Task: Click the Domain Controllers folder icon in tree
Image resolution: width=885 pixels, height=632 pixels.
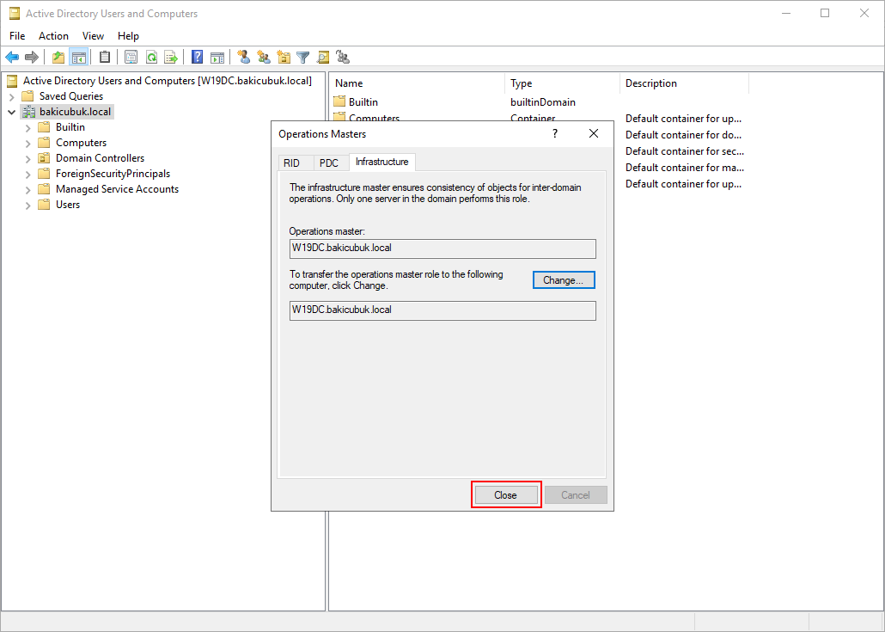Action: [44, 158]
